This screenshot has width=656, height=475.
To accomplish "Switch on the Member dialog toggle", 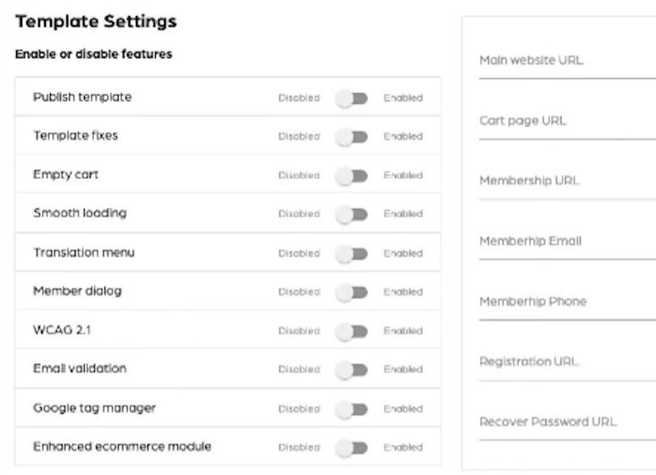I will click(352, 293).
